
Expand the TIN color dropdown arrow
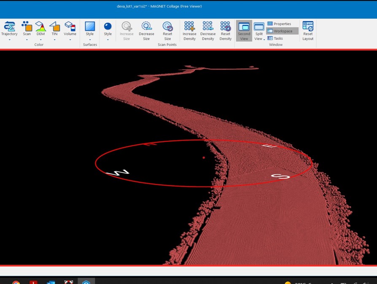coord(54,40)
